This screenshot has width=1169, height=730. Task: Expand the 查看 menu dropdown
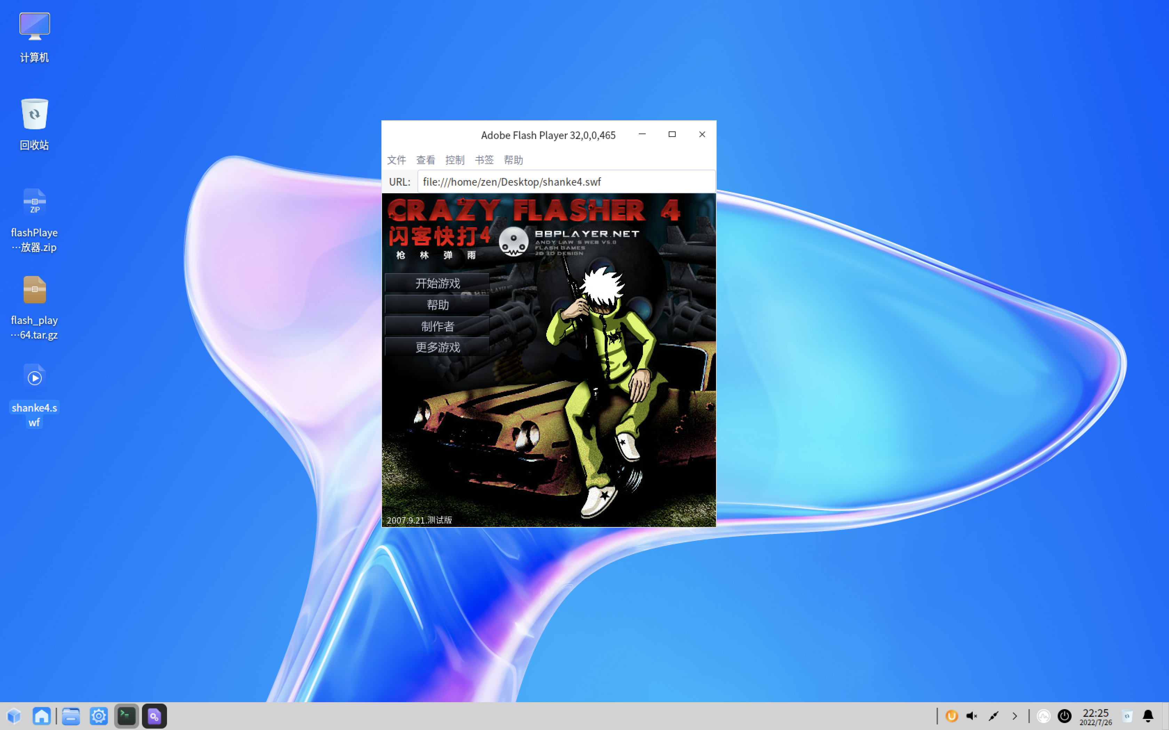point(426,160)
